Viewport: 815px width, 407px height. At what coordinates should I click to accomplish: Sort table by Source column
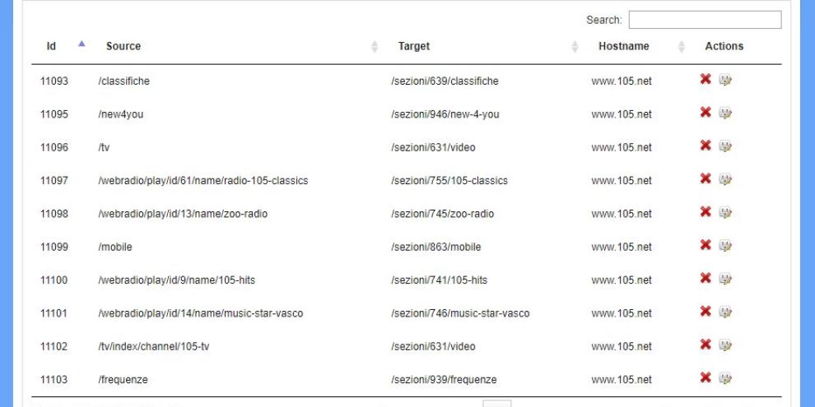[x=123, y=47]
